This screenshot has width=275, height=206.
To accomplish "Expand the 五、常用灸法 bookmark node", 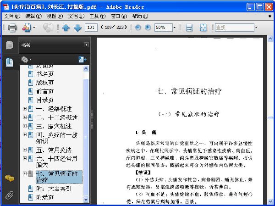I will click(25, 150).
